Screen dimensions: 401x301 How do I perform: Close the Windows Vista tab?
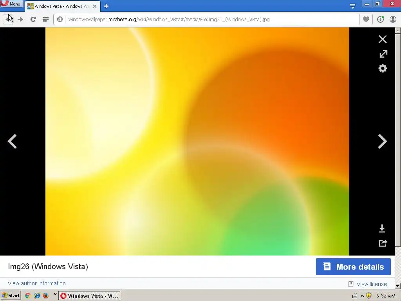point(95,6)
